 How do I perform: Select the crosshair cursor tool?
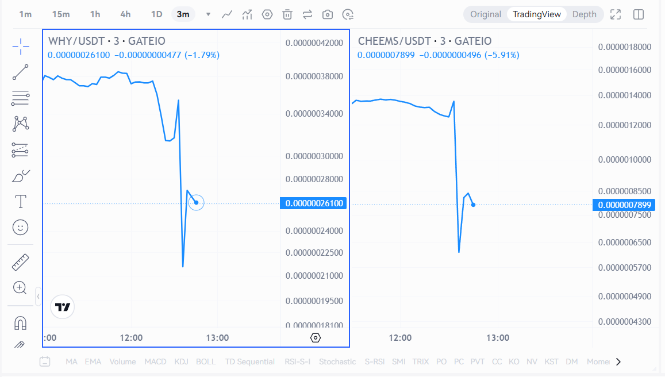click(x=21, y=47)
